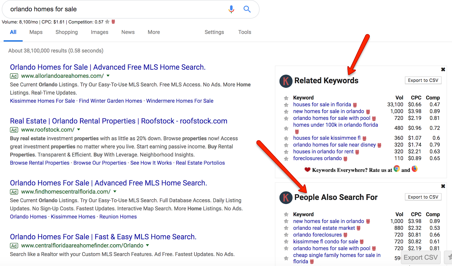The width and height of the screenshot is (452, 266).
Task: Star the keyword orlando real estate market
Action: pos(286,228)
